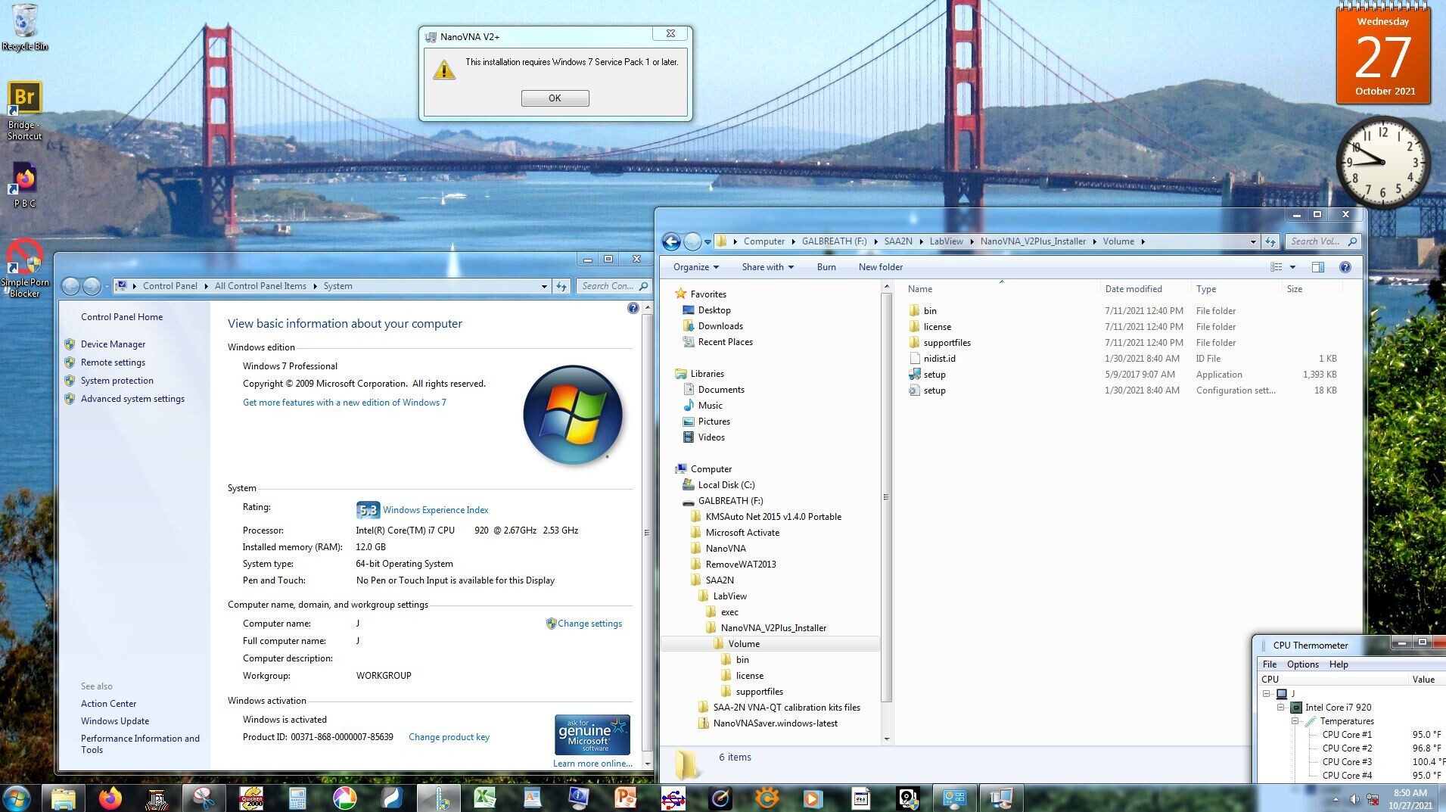Select Downloads in Favorites

[720, 326]
